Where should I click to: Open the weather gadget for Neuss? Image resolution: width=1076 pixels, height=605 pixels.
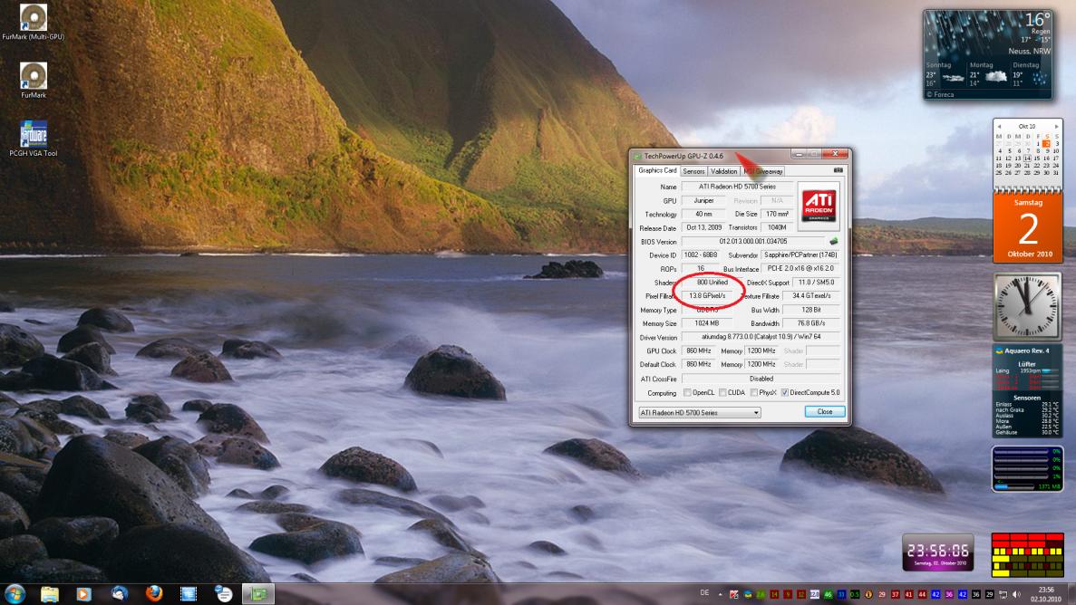(x=988, y=55)
